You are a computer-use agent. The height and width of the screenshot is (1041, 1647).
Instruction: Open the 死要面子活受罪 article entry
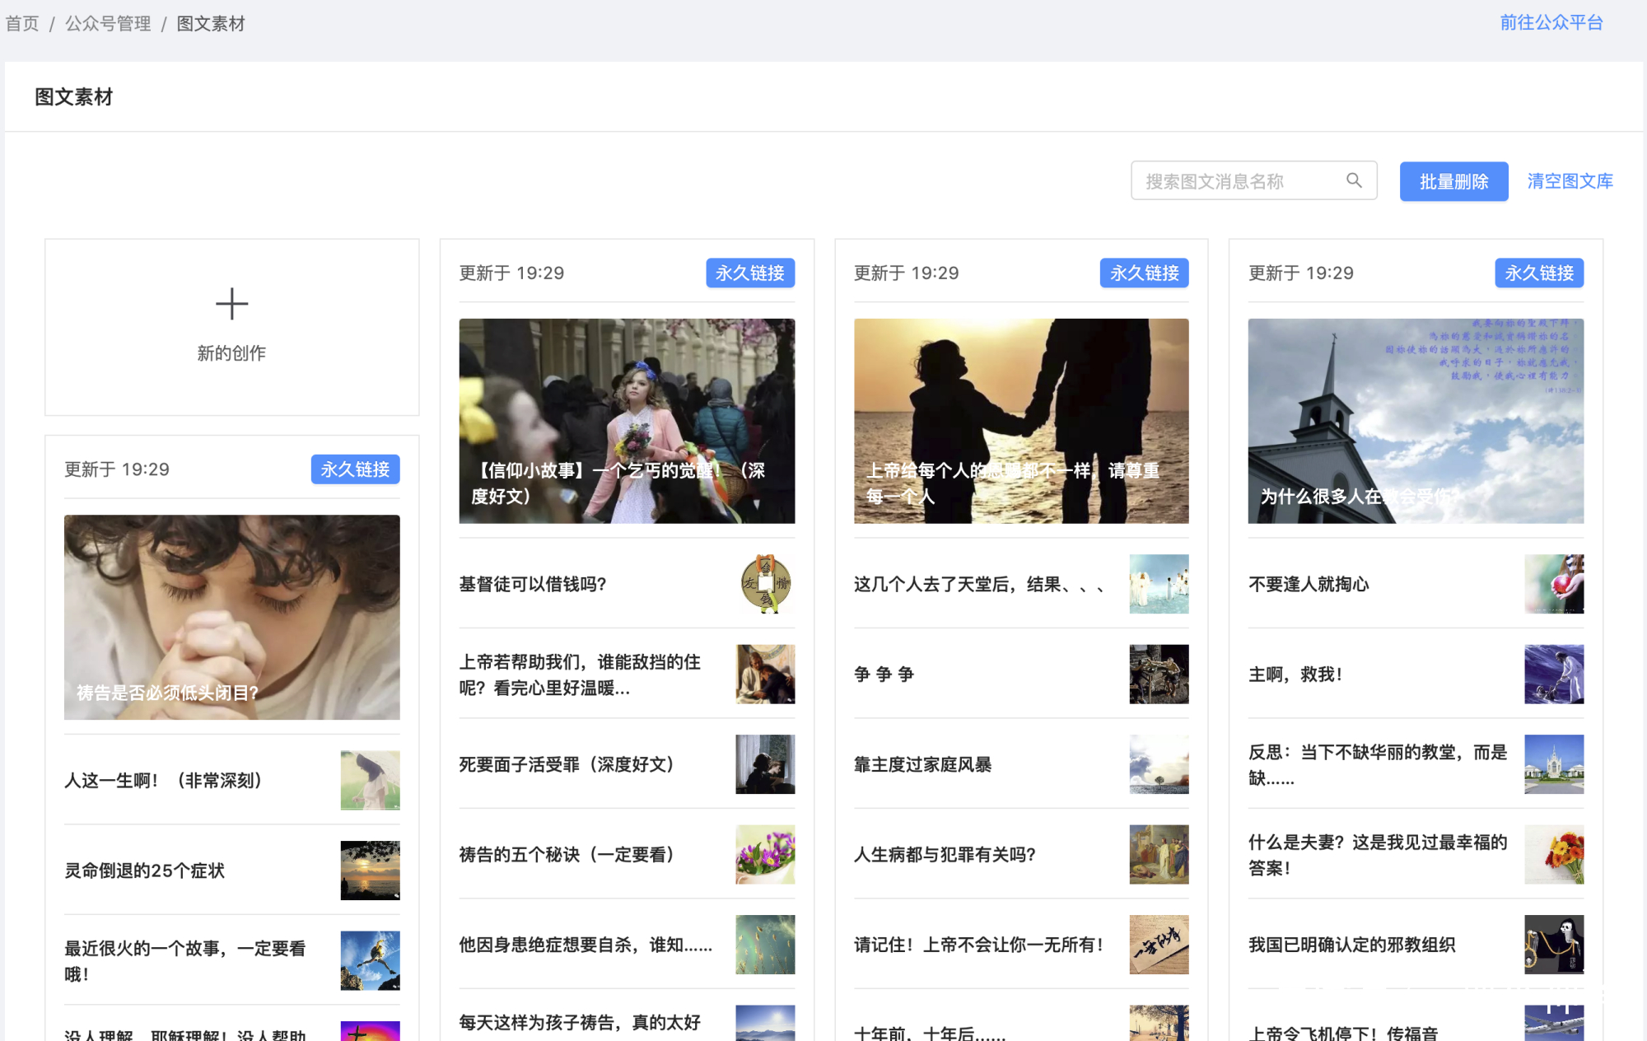(x=565, y=764)
